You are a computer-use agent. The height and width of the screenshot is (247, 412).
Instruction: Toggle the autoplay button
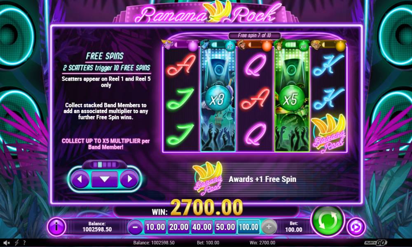(356, 227)
